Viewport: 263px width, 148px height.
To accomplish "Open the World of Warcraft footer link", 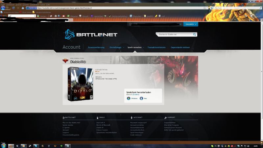I will coord(103,125).
